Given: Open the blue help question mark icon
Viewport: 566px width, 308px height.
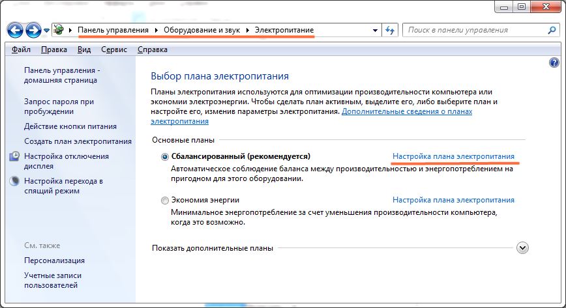Looking at the screenshot, I should (554, 63).
